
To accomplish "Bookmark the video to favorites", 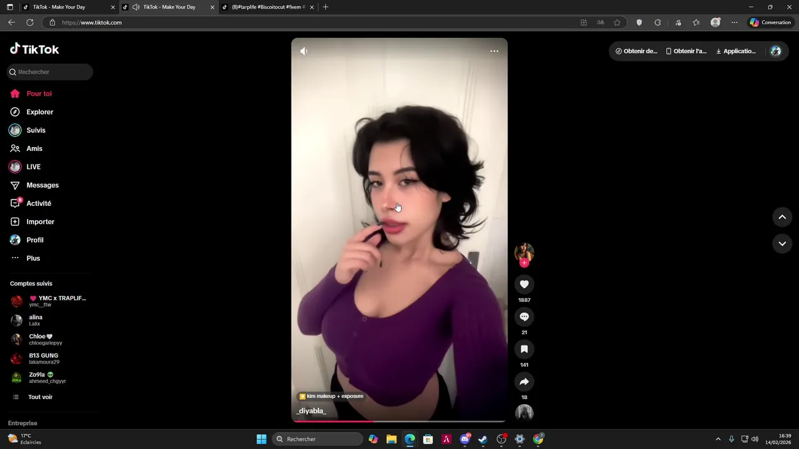I will pyautogui.click(x=524, y=349).
